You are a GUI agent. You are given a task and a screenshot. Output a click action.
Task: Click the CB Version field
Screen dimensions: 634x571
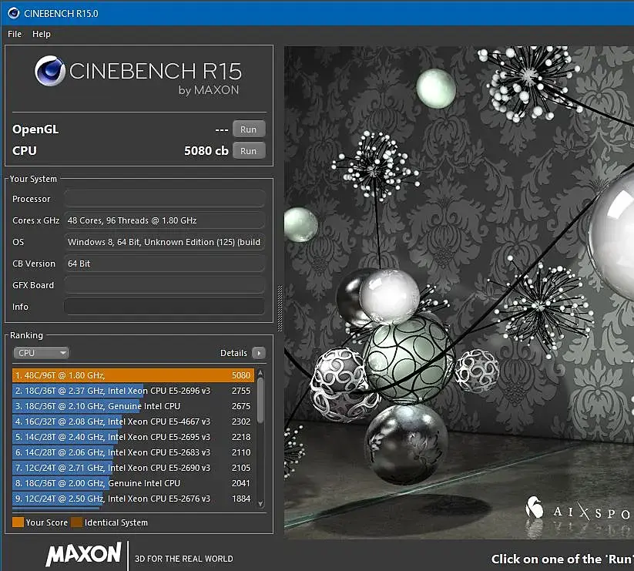coord(164,264)
